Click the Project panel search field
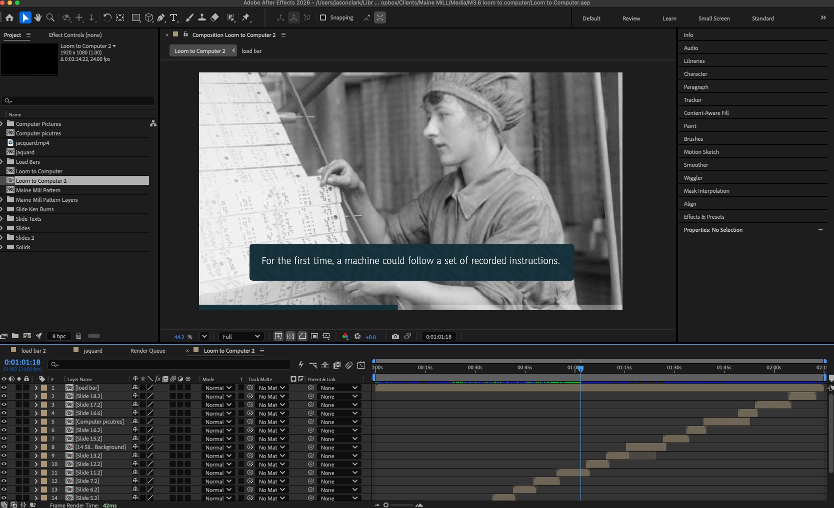The image size is (834, 508). click(78, 101)
